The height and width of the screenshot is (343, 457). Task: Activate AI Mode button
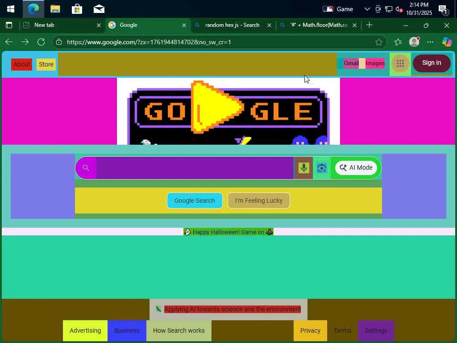[x=356, y=168]
